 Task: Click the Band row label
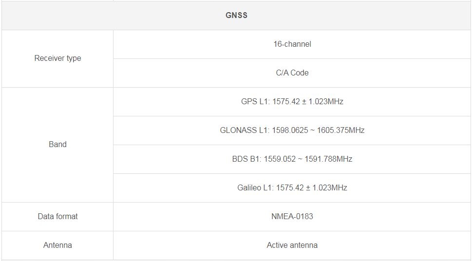[57, 145]
